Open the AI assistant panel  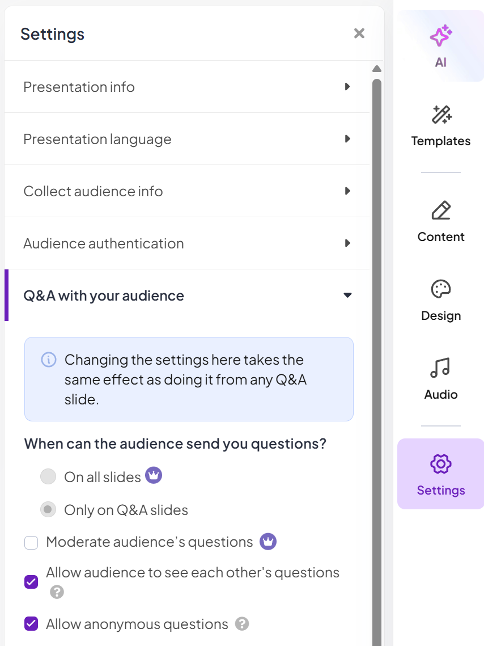(x=440, y=46)
